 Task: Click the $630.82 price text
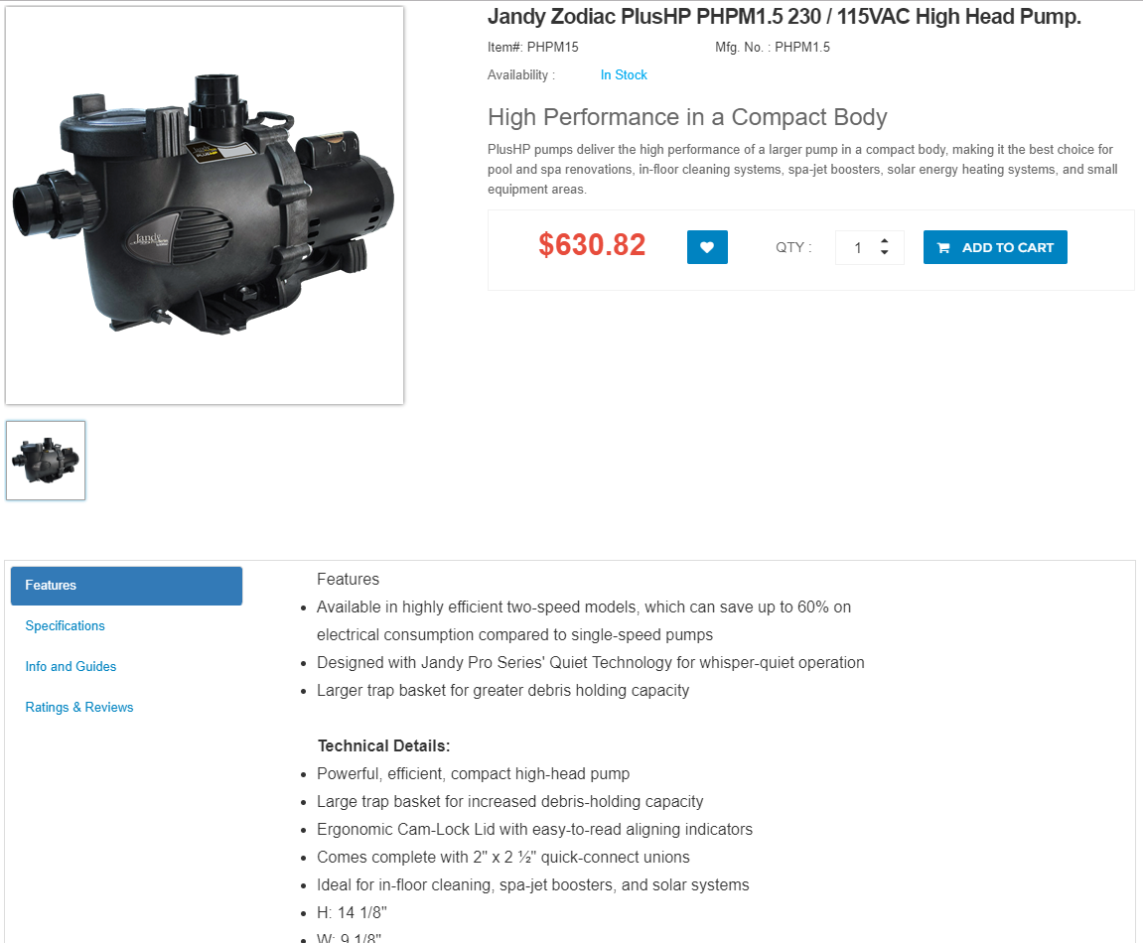(x=592, y=245)
